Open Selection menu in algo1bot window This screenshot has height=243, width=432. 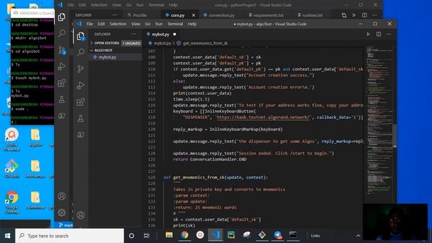(x=118, y=24)
